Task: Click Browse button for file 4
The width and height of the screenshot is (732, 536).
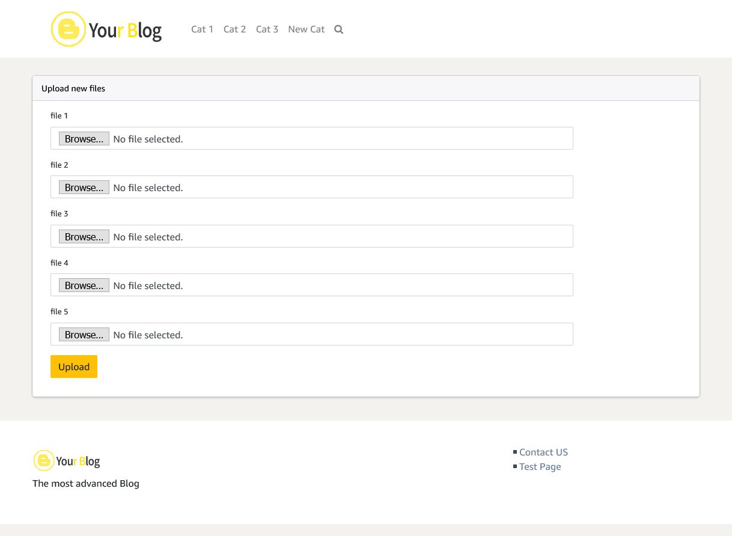Action: point(84,285)
